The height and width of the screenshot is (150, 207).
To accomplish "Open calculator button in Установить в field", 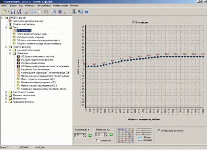I will click(84, 135).
